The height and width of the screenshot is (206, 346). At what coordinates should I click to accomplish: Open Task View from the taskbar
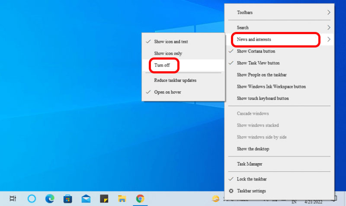(x=13, y=199)
